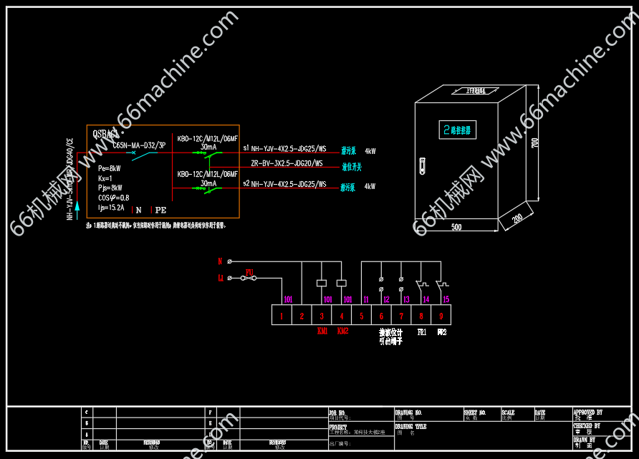Click the FR1 thermal relay contact above terminal 8
This screenshot has width=639, height=459.
[421, 283]
